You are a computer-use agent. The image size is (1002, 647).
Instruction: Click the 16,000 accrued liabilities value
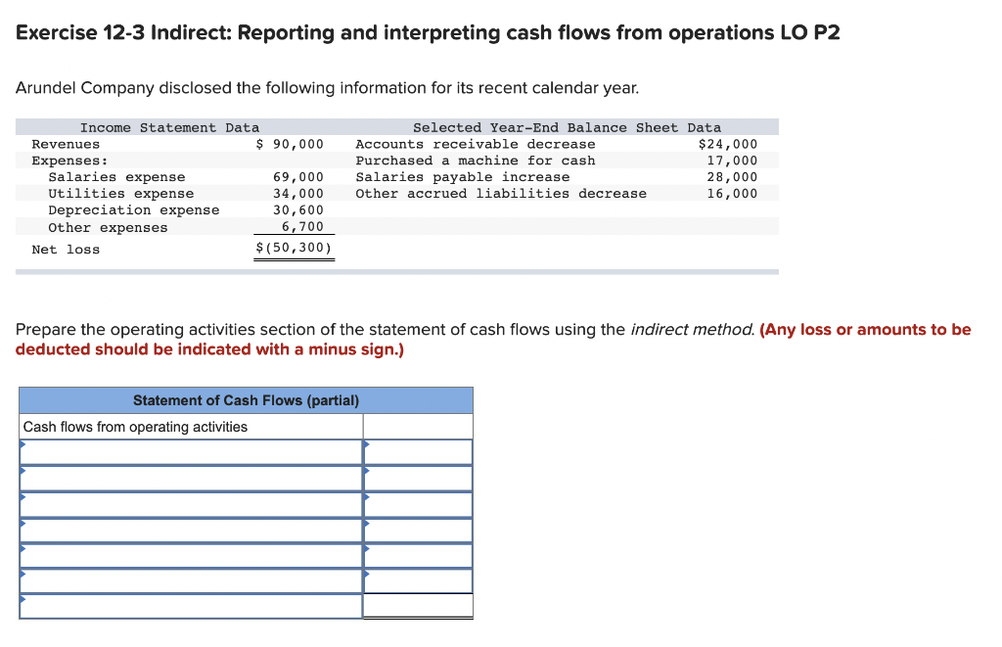click(x=732, y=194)
